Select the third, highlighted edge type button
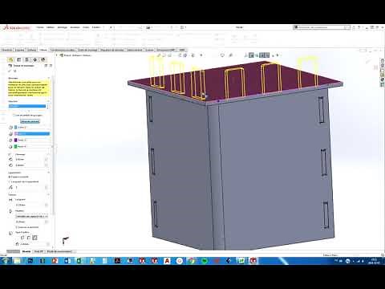 (x=34, y=238)
